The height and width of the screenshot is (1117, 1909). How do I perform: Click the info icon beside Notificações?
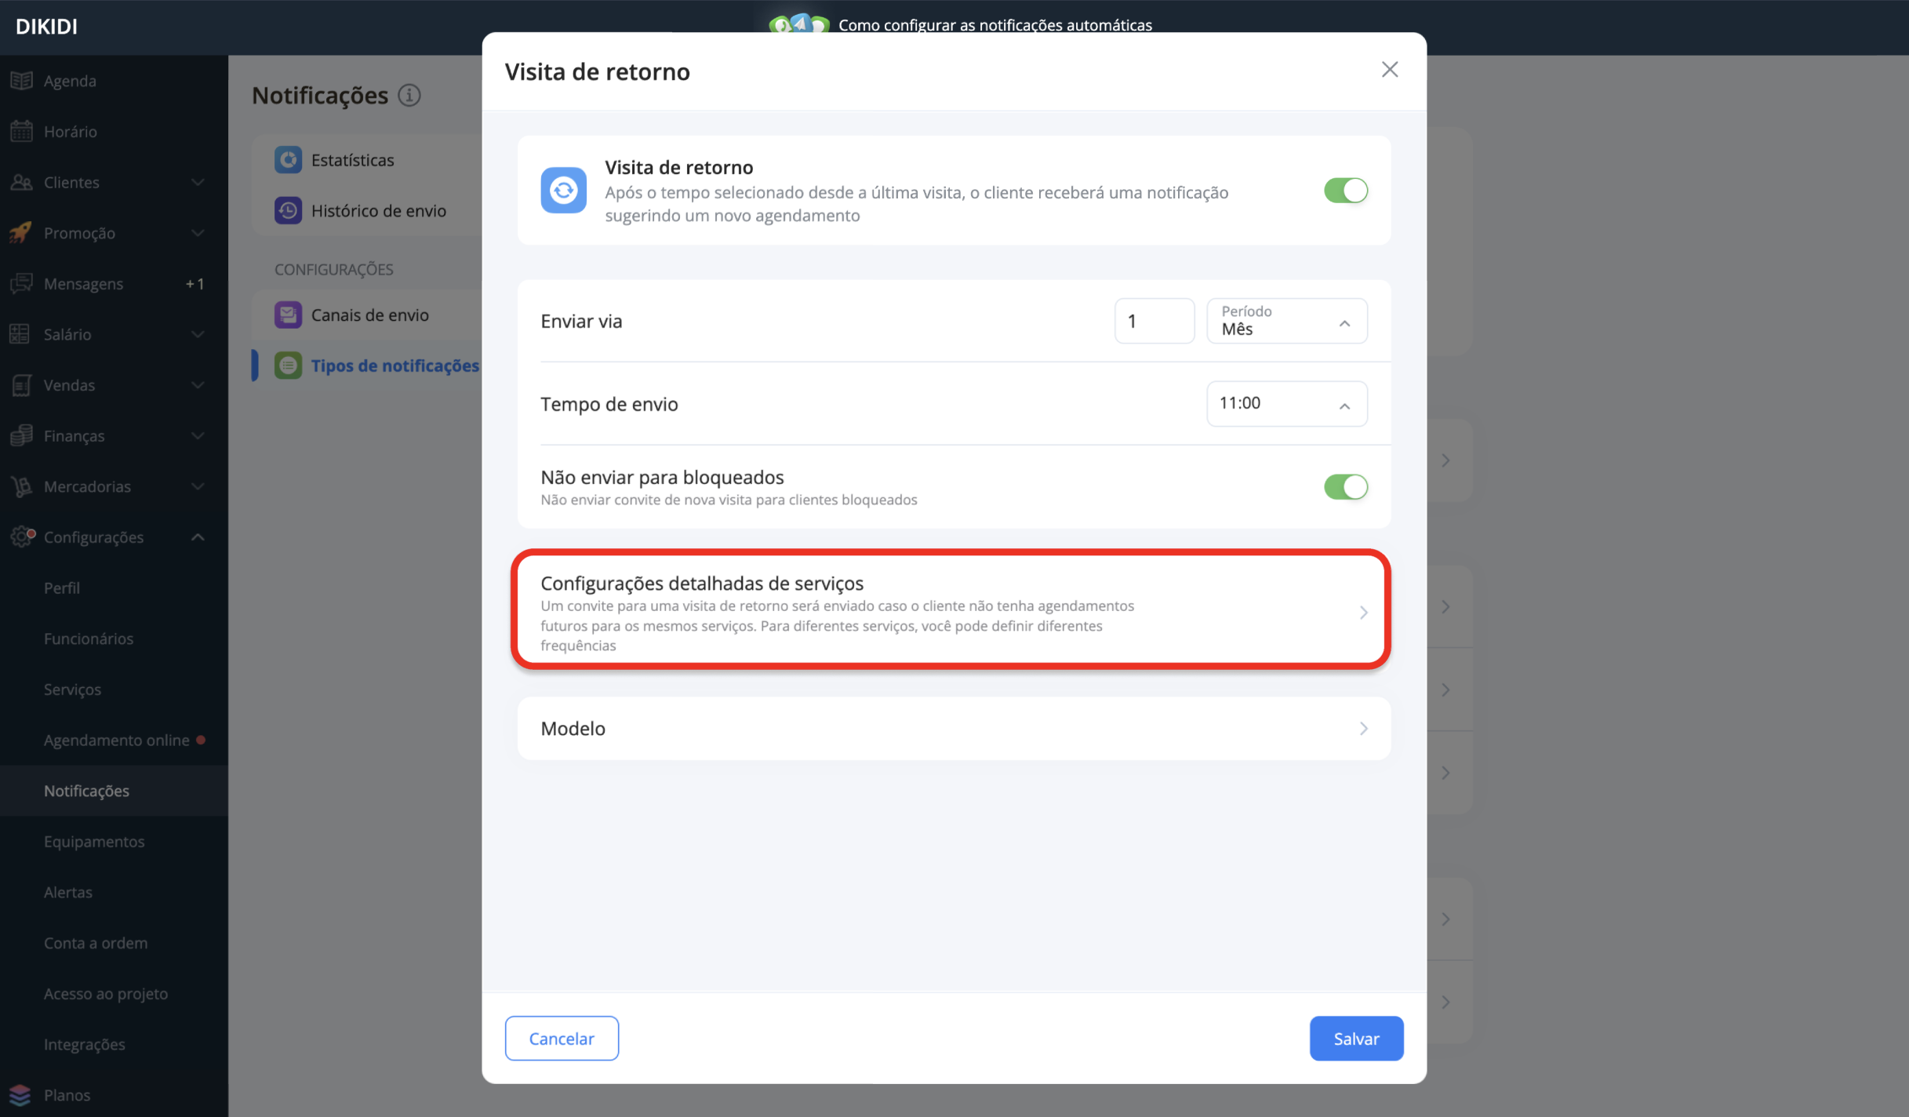coord(409,95)
